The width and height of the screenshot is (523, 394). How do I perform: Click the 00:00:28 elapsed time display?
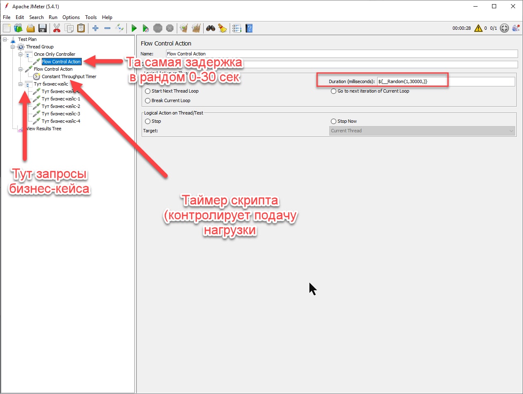click(461, 28)
